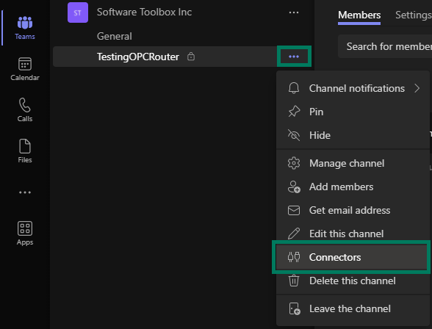The image size is (432, 329).
Task: Click the Search for members field
Action: pyautogui.click(x=385, y=46)
